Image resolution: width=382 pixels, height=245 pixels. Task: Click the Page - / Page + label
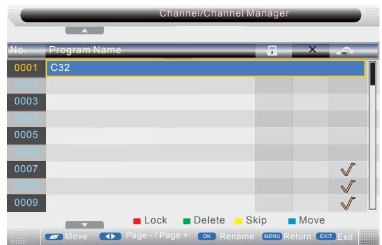(x=157, y=236)
